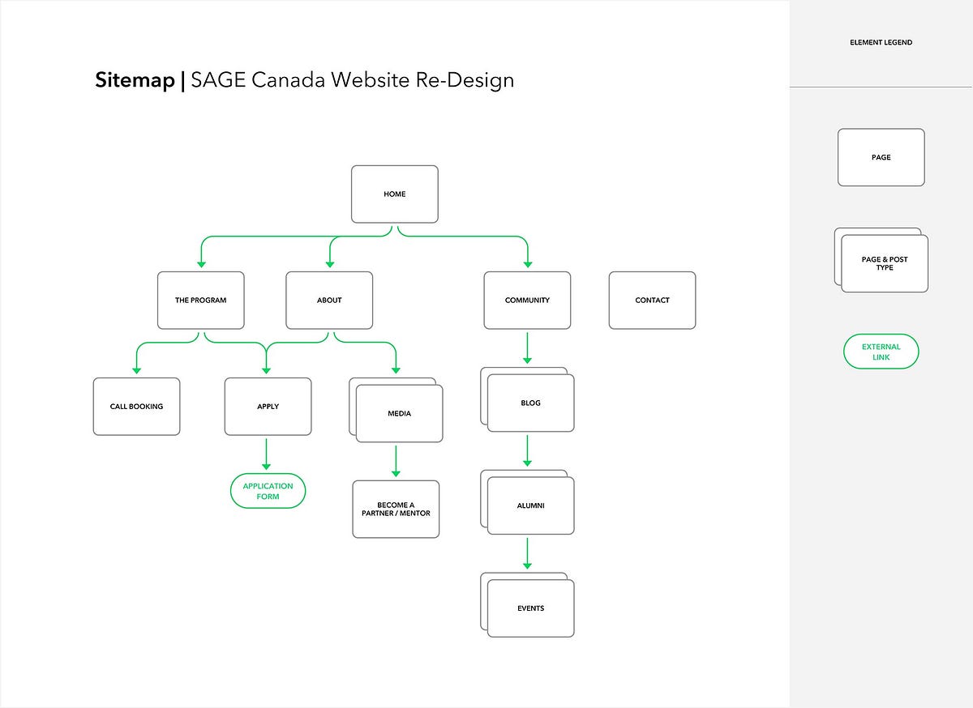Open the APPLICATION FORM external link
The width and height of the screenshot is (973, 708).
coord(268,491)
